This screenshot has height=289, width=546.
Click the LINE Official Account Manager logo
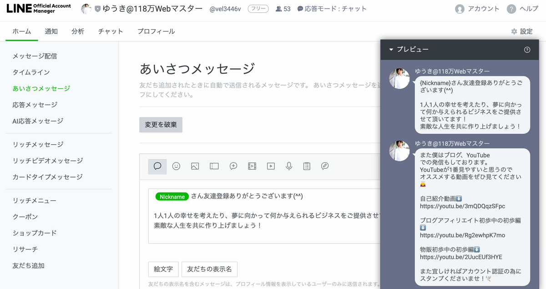click(39, 9)
